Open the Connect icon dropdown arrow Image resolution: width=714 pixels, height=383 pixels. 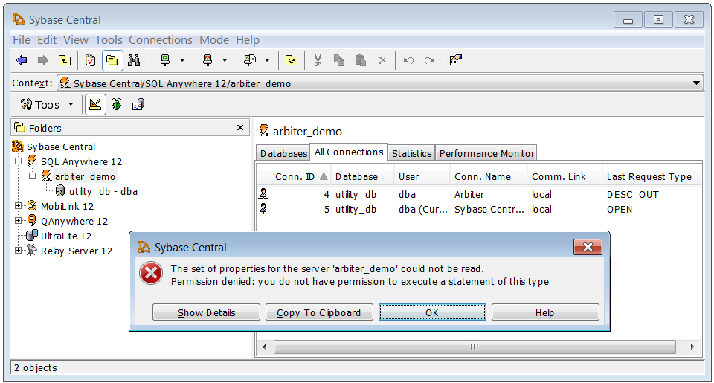[x=183, y=60]
